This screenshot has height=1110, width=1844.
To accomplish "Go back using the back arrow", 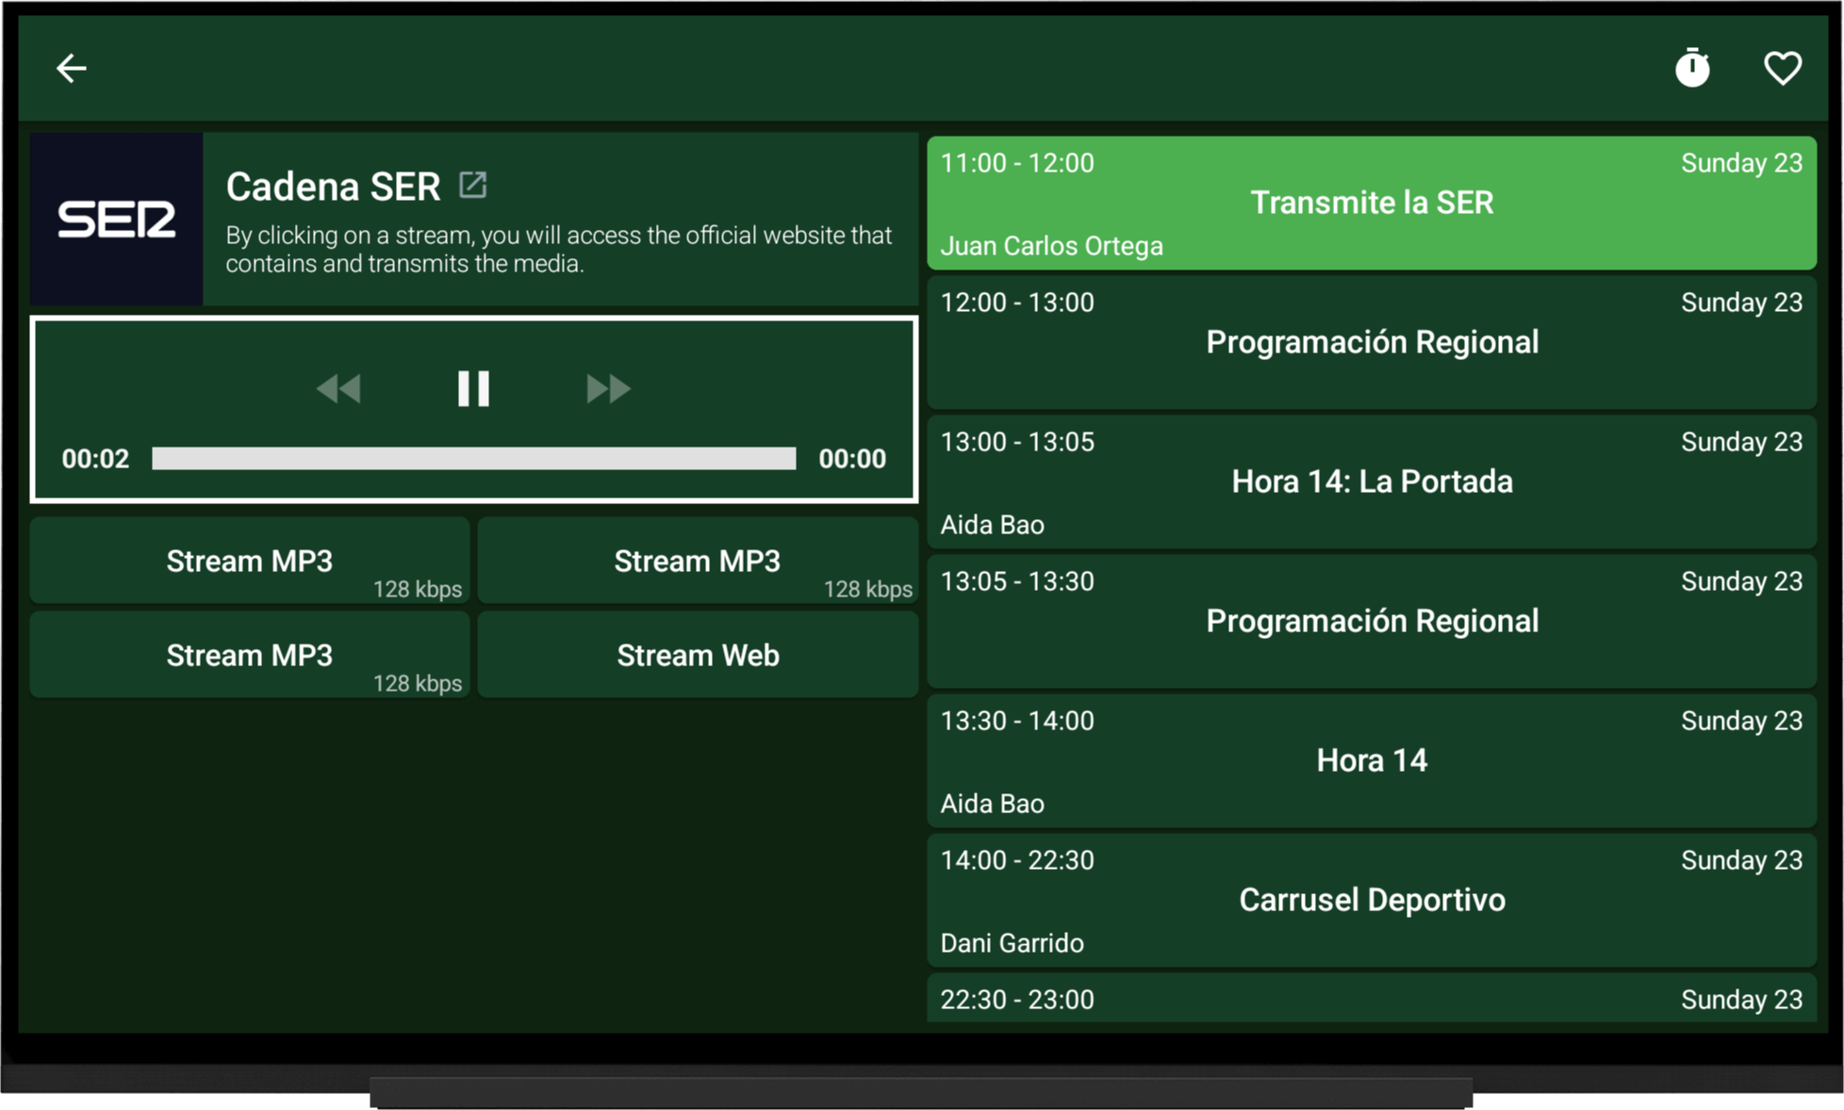I will point(72,68).
